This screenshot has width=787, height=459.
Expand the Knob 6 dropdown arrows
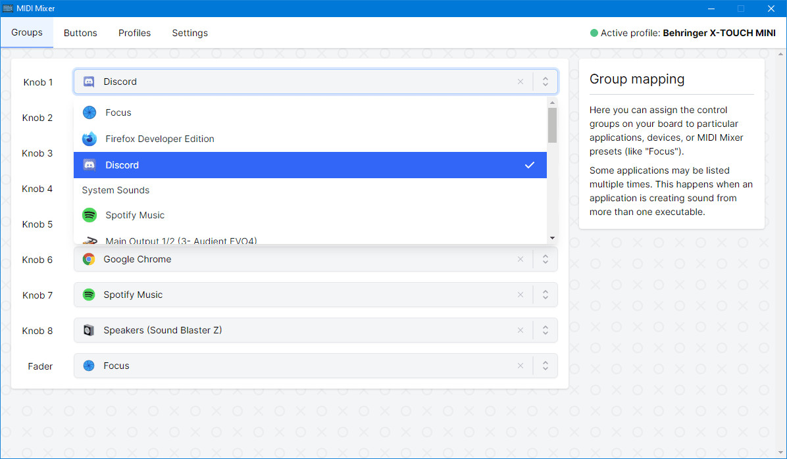point(545,259)
